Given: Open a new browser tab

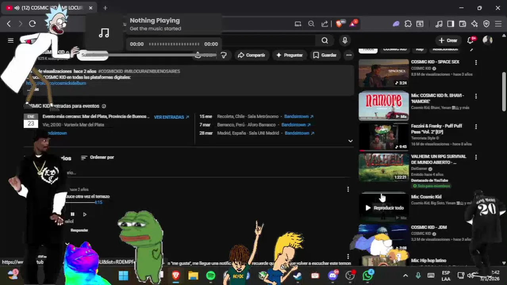Looking at the screenshot, I should 105,8.
